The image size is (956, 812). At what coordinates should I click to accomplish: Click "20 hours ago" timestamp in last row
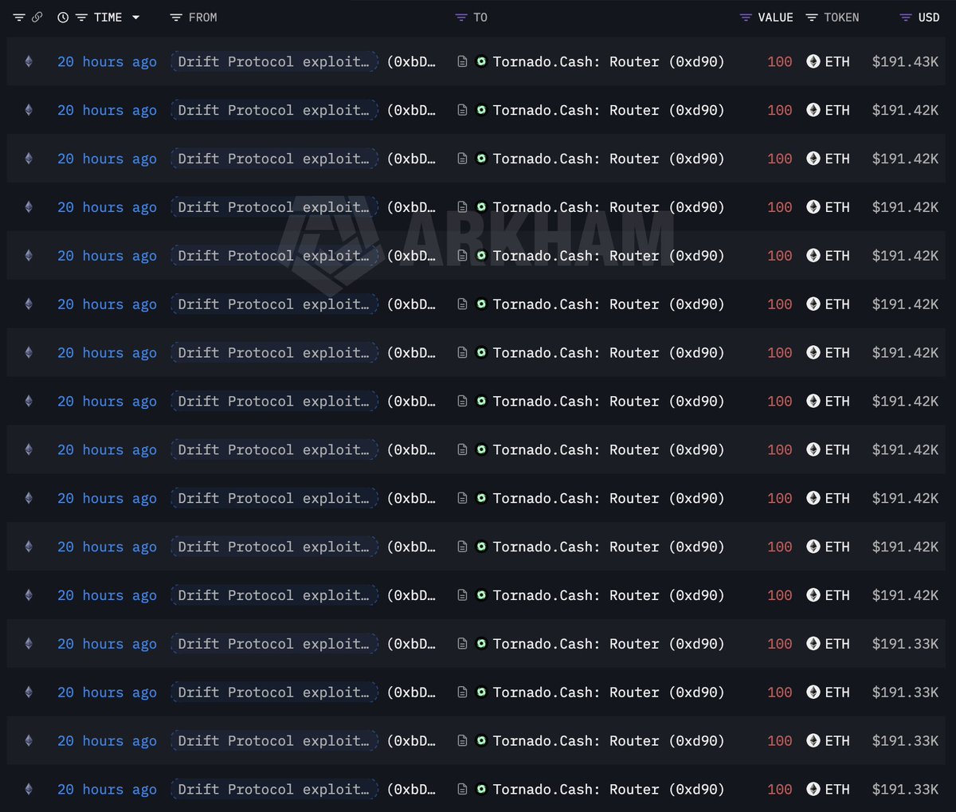pos(107,789)
